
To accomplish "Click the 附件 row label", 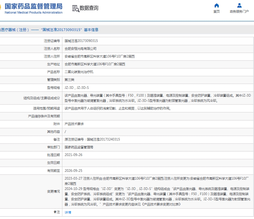I will (x=57, y=124).
